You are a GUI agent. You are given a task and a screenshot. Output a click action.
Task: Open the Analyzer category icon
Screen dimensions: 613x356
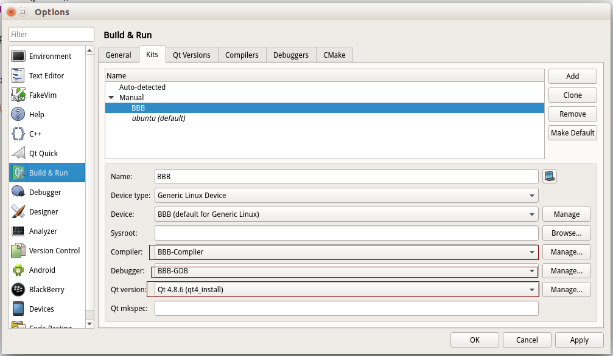[x=18, y=231]
